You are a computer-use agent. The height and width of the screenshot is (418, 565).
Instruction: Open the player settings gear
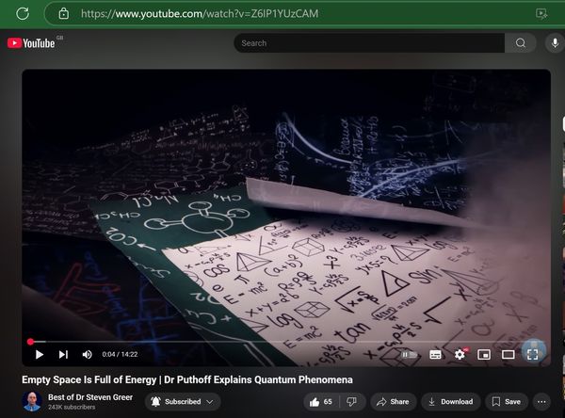pyautogui.click(x=460, y=355)
